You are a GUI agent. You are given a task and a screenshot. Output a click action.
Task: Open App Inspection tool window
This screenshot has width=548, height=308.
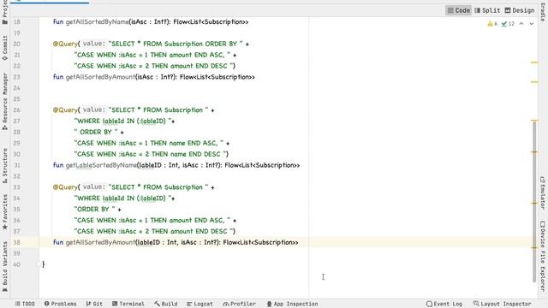pyautogui.click(x=292, y=304)
